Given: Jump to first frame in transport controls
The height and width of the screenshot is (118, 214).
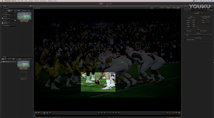Looking at the screenshot, I should 99,113.
